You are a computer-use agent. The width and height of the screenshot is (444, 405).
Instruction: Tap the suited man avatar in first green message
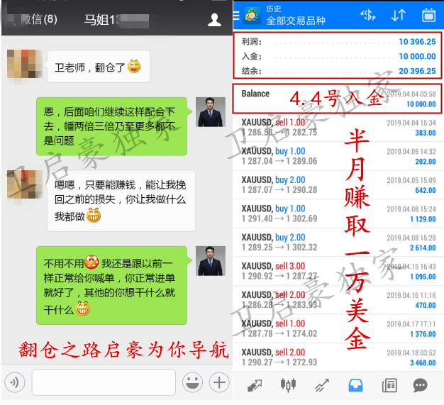tap(211, 111)
